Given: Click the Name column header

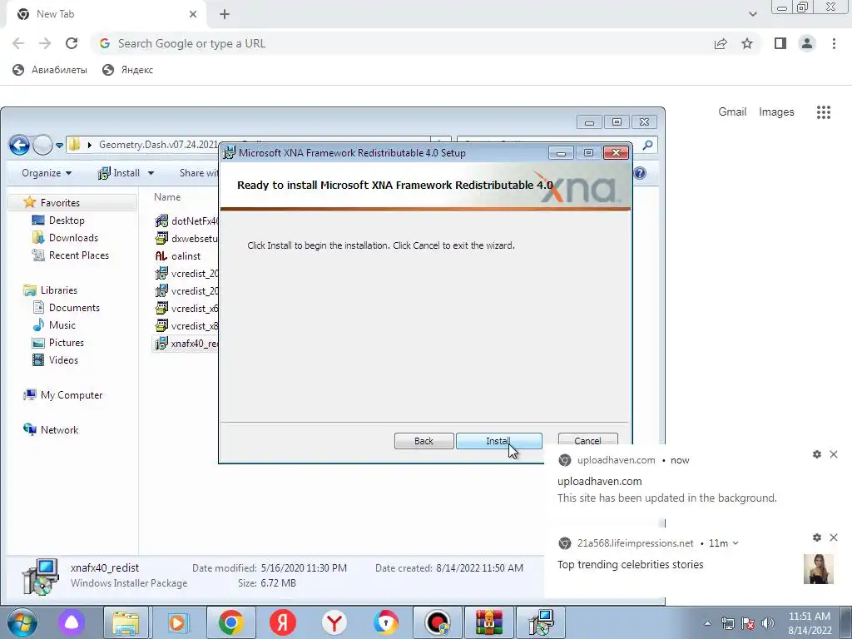Looking at the screenshot, I should tap(167, 197).
